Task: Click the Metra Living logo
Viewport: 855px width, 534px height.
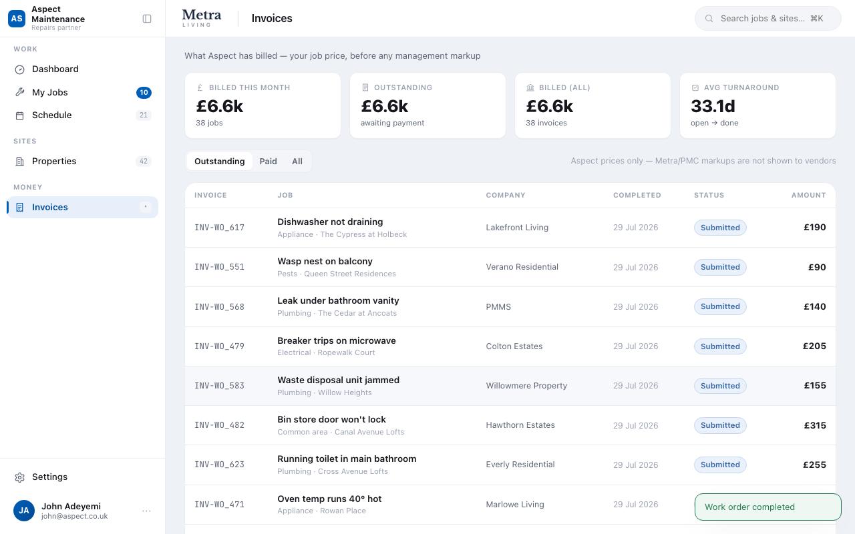Action: click(201, 18)
